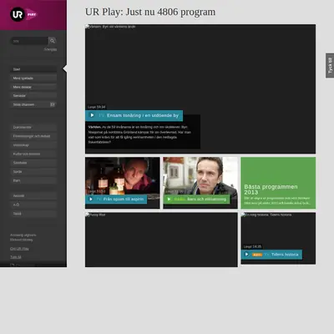Open the Föreläsningar och debatt category
The image size is (334, 334).
pyautogui.click(x=33, y=136)
